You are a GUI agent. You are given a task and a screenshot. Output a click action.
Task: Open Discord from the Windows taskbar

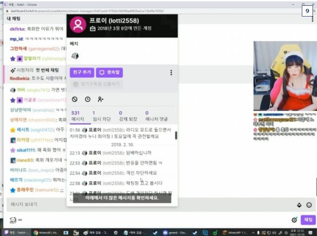(174, 233)
